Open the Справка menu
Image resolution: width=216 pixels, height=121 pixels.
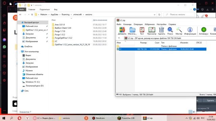point(172,24)
